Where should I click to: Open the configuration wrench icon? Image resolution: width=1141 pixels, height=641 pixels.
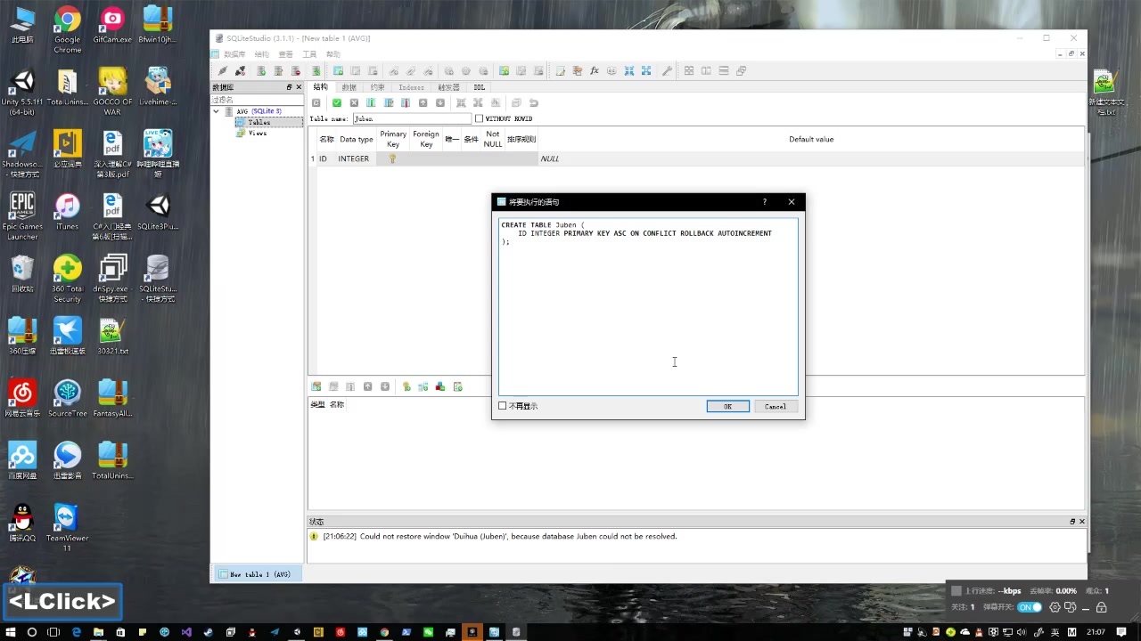[x=666, y=71]
